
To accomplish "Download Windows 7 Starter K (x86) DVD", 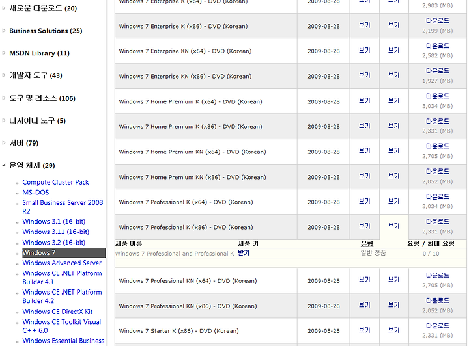I will click(437, 326).
